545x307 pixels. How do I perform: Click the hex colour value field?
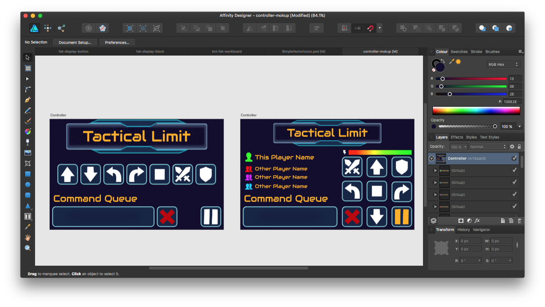point(512,102)
